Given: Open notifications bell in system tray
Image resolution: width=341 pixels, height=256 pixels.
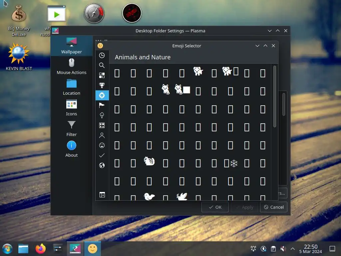Looking at the screenshot, I should 253,249.
